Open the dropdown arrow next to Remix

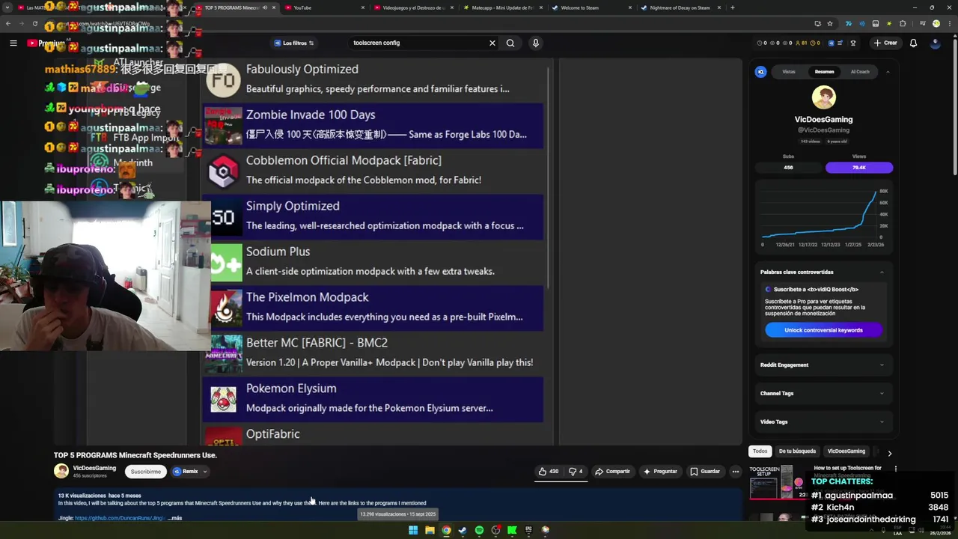(x=204, y=472)
